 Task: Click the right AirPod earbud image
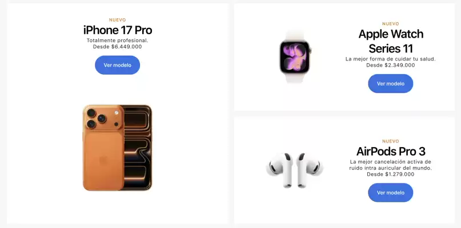tap(310, 170)
